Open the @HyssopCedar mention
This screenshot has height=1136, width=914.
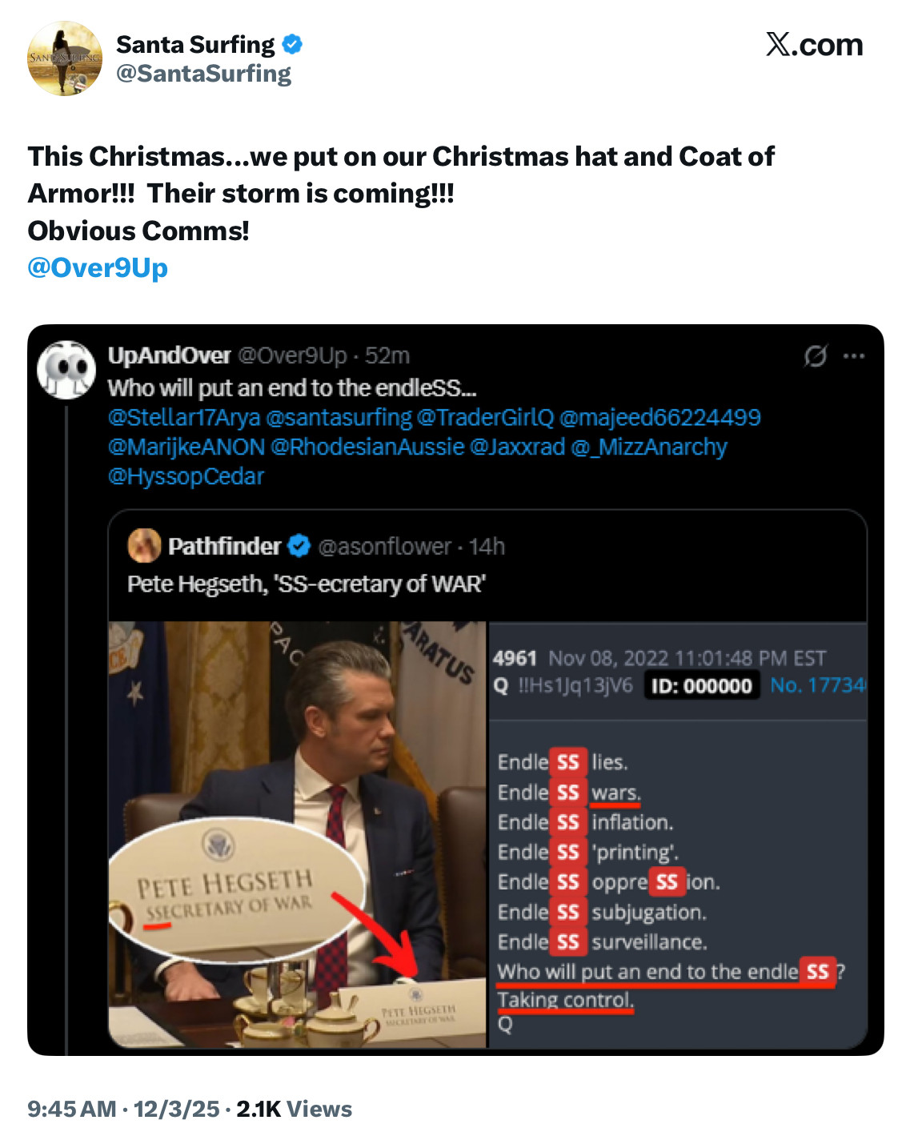tap(186, 476)
